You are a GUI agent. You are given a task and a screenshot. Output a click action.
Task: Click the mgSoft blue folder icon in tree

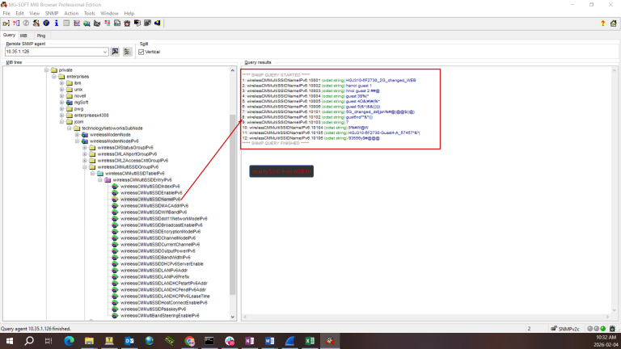coord(70,103)
